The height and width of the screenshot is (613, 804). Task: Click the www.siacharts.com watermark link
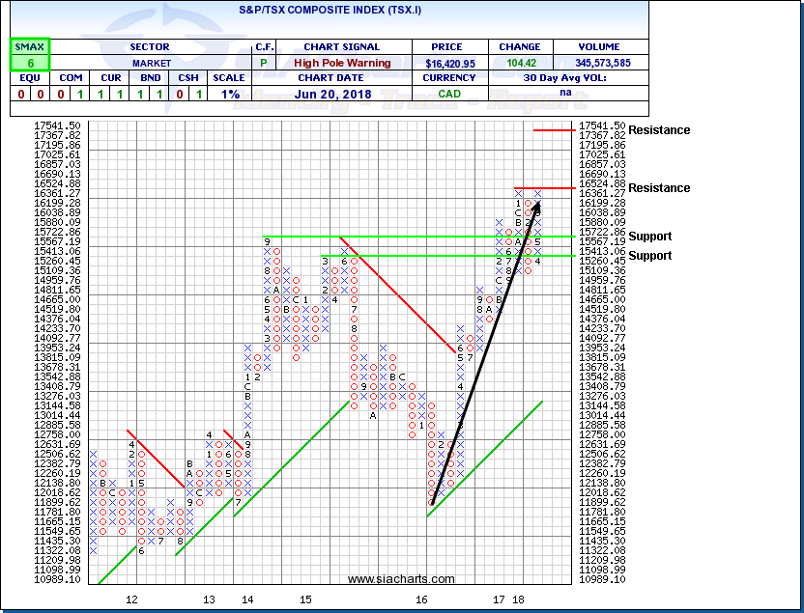coord(401,579)
